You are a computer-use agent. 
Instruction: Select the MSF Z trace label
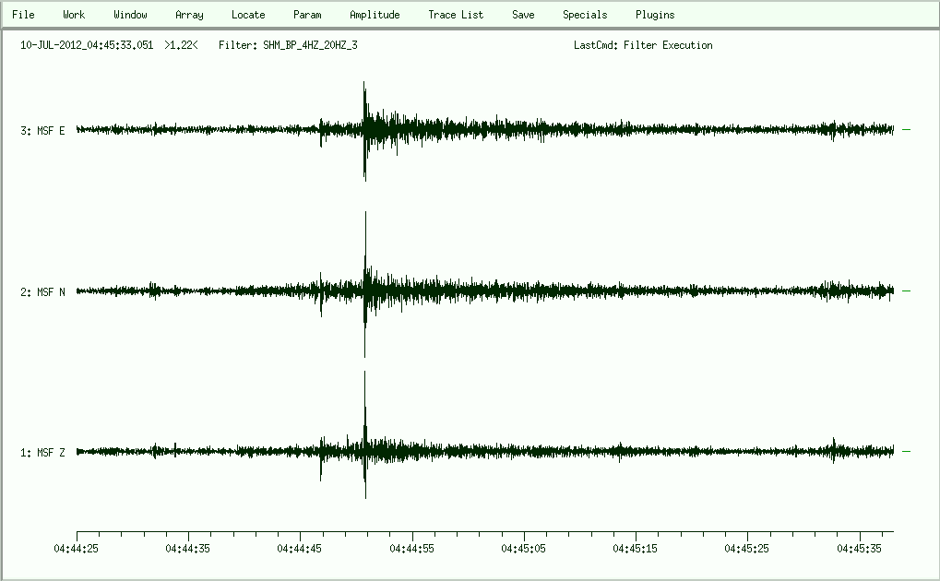(x=43, y=453)
